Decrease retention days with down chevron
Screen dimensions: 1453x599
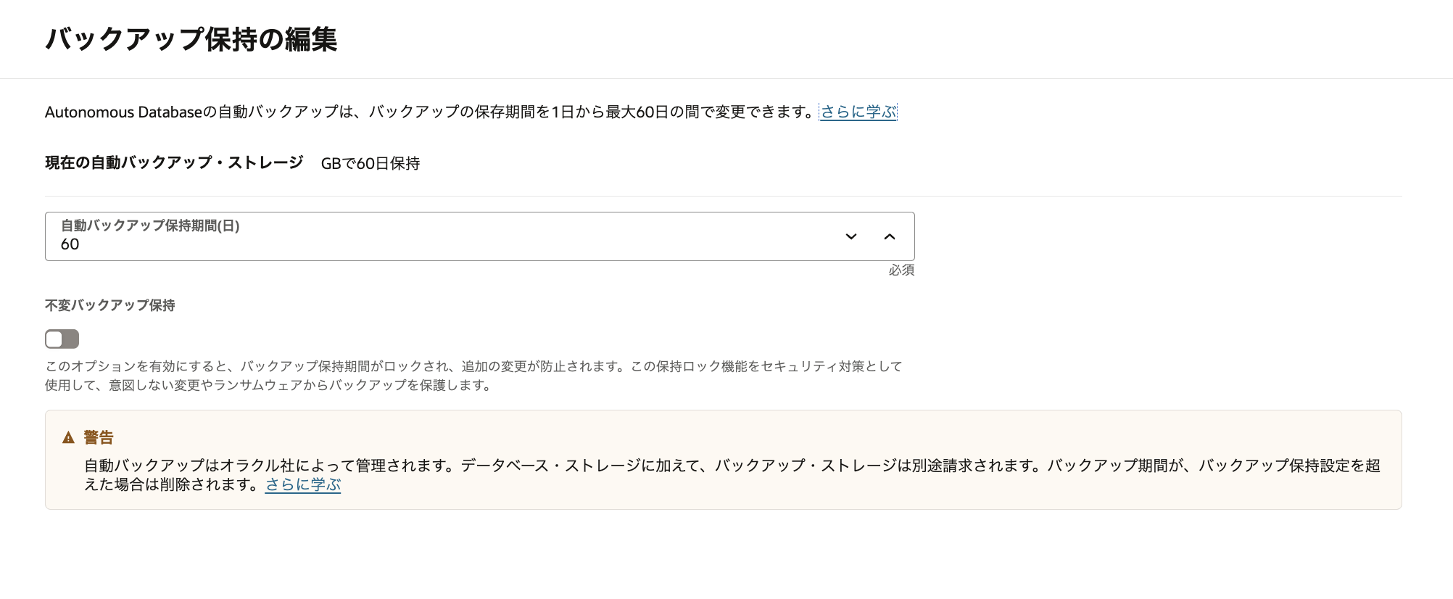(x=851, y=236)
